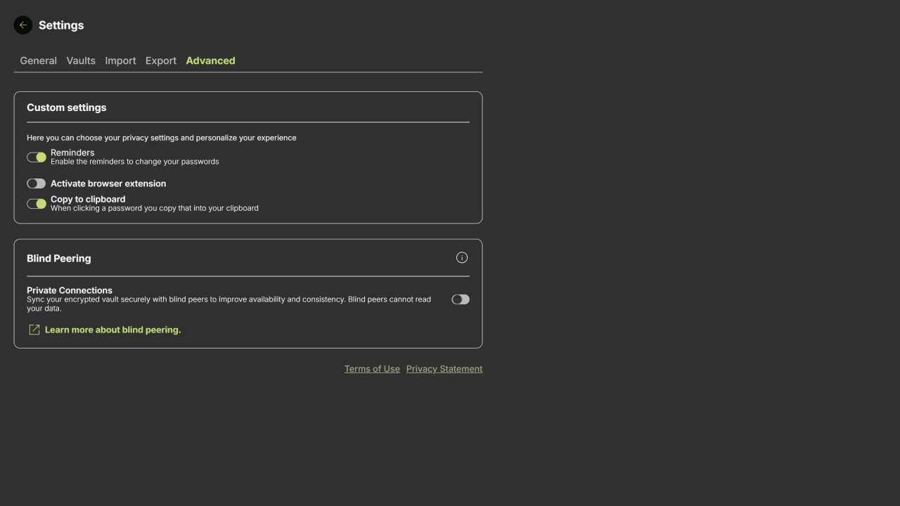Open the Blind Peering info icon
The width and height of the screenshot is (900, 506).
click(x=461, y=258)
